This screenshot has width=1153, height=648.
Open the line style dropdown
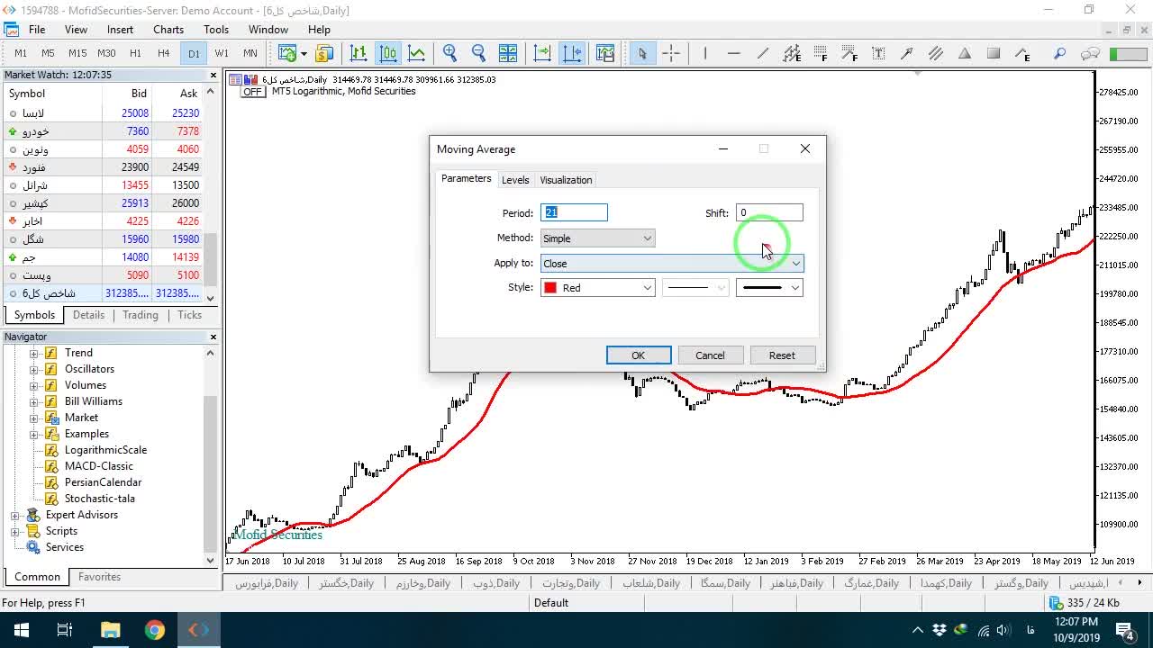pos(695,288)
